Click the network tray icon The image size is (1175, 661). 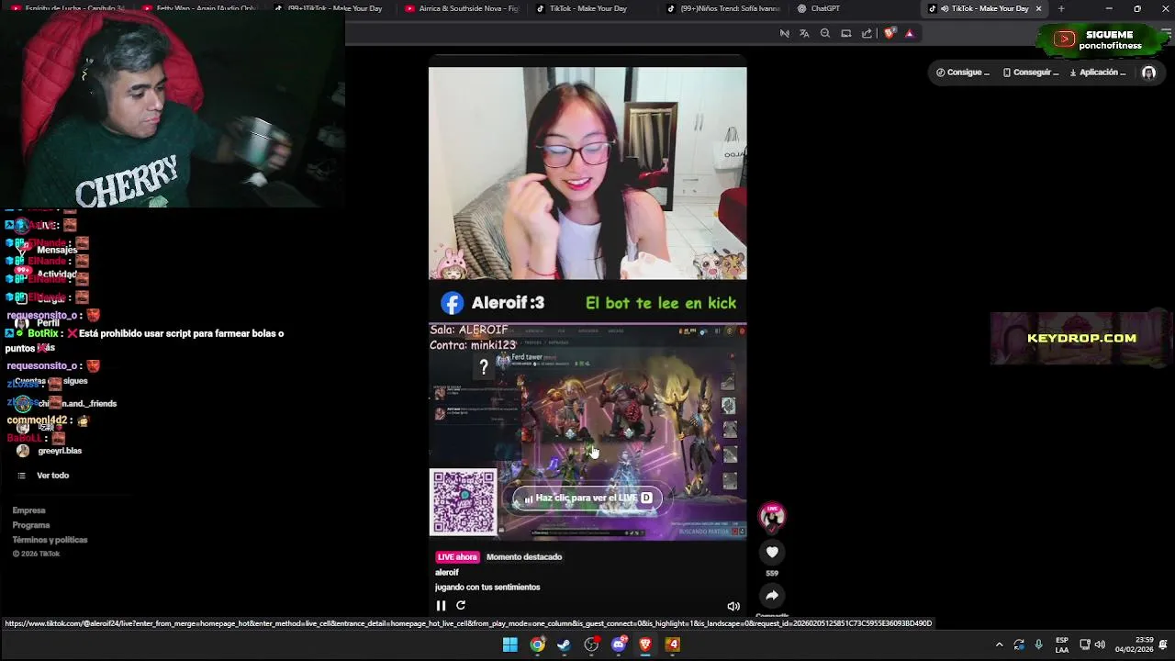coord(1084,644)
